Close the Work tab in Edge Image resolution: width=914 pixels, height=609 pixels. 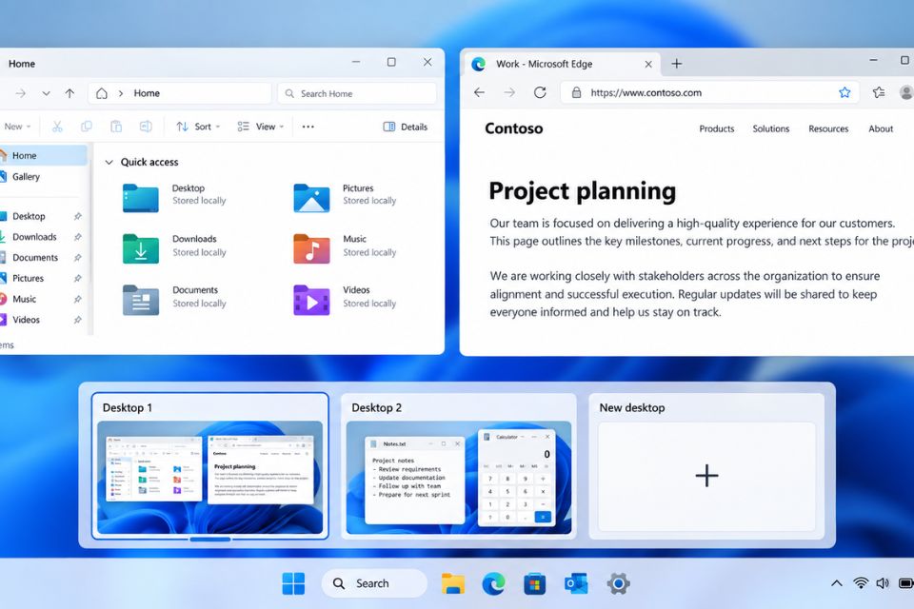[648, 64]
